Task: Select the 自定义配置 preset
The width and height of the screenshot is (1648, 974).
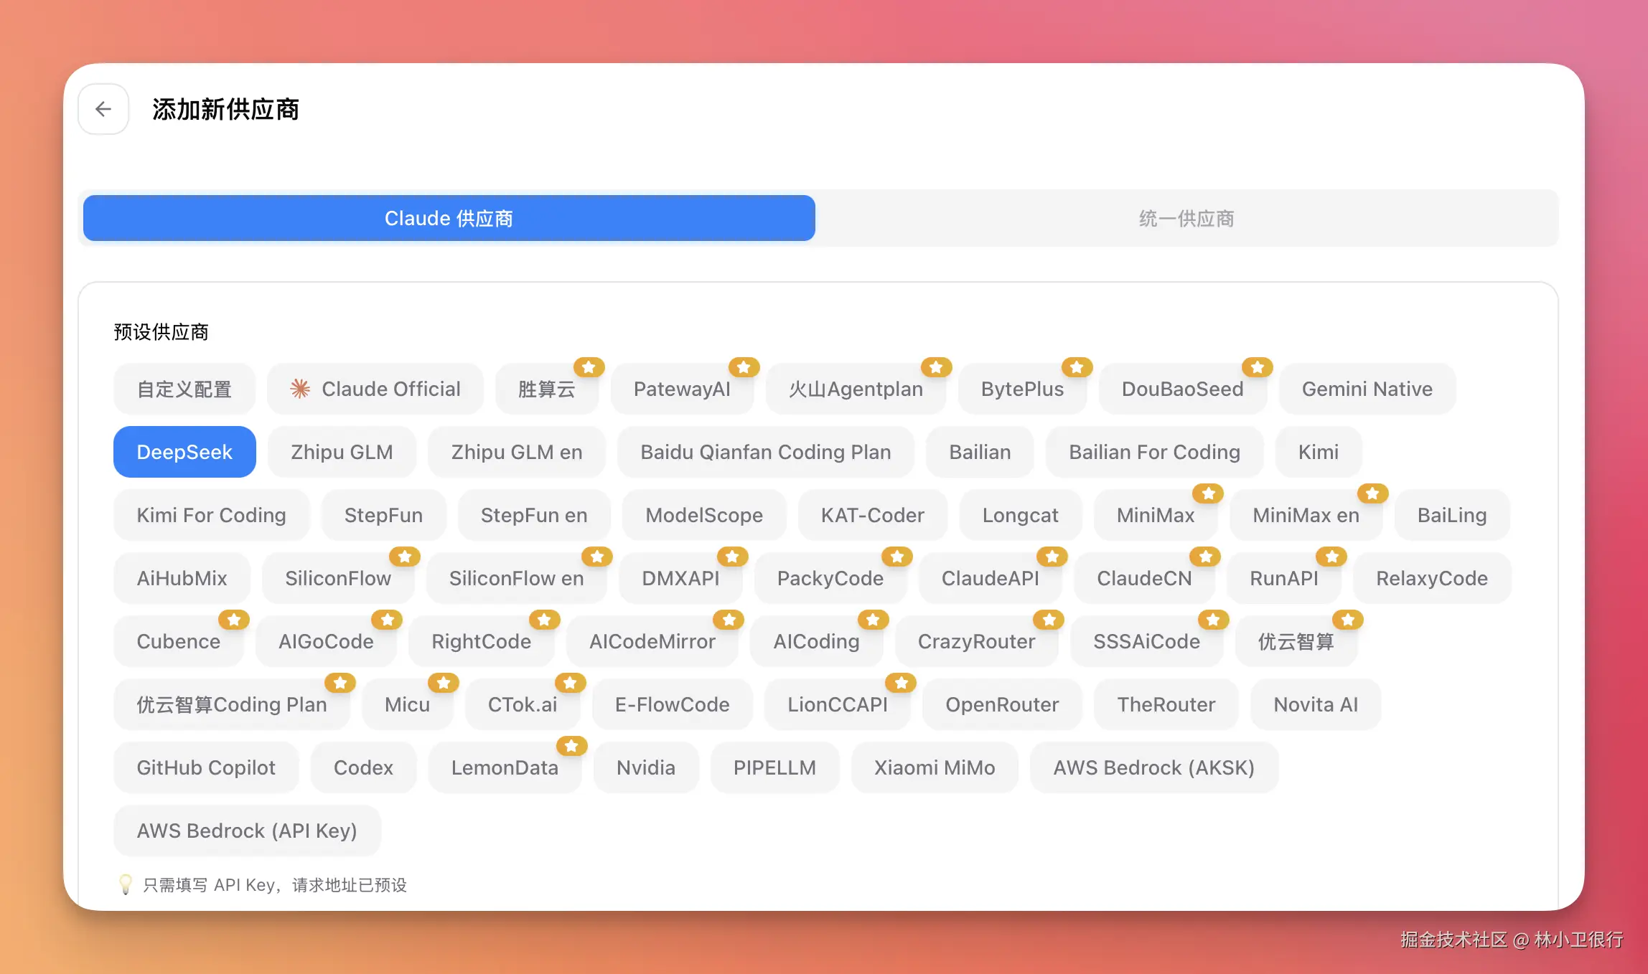Action: pos(184,389)
